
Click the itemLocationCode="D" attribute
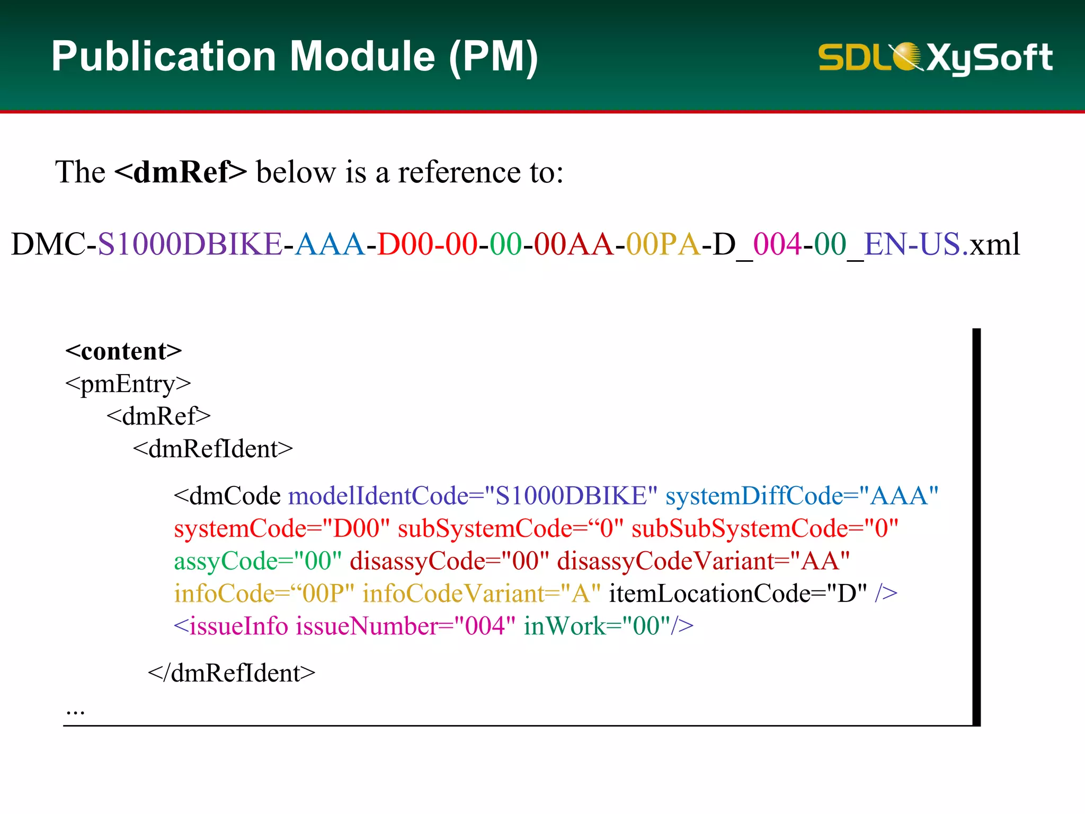coord(738,594)
